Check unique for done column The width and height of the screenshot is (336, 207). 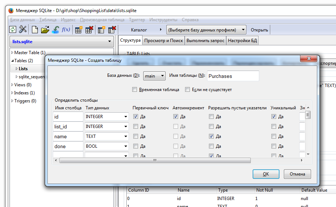274,146
